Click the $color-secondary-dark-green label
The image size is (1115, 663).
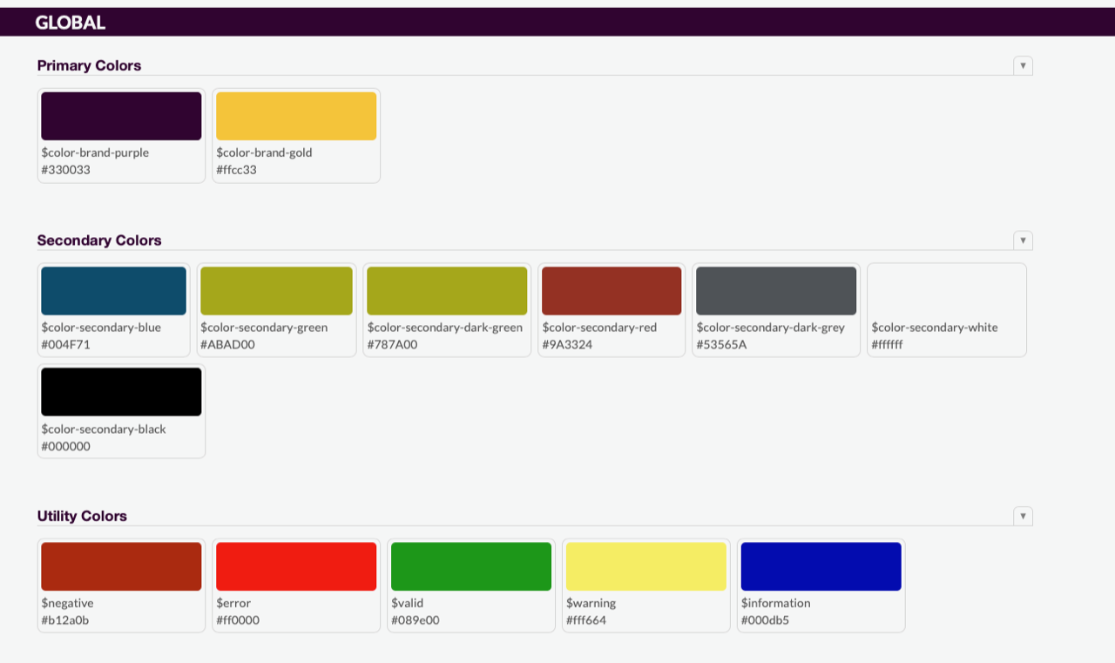coord(445,328)
